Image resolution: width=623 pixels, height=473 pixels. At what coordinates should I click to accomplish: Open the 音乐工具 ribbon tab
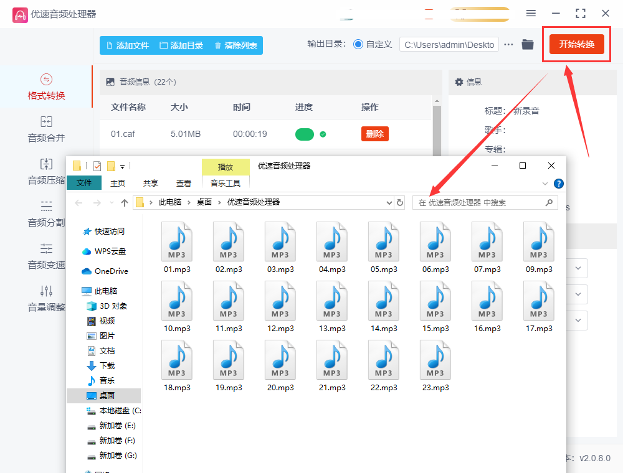click(x=226, y=184)
